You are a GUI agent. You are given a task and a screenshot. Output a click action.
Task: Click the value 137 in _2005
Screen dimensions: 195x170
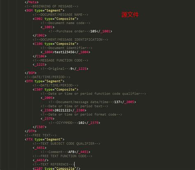117,102
